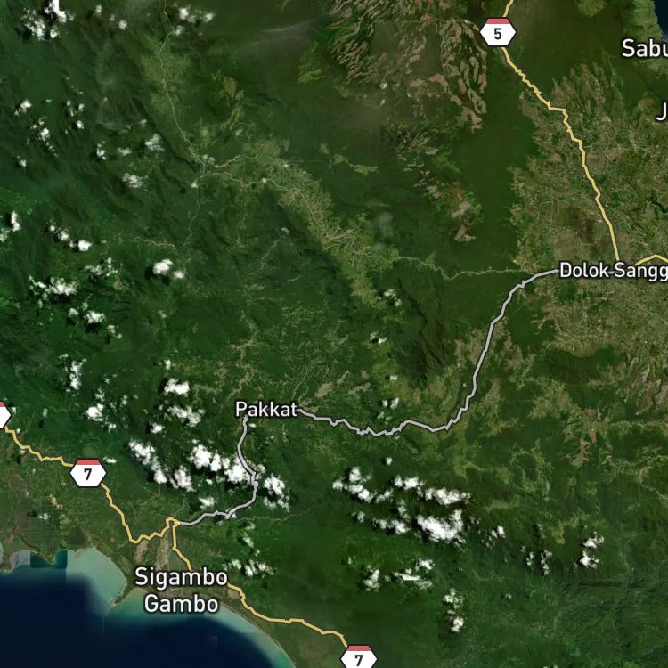Select the cut-off route shield at the left edge

tap(4, 414)
